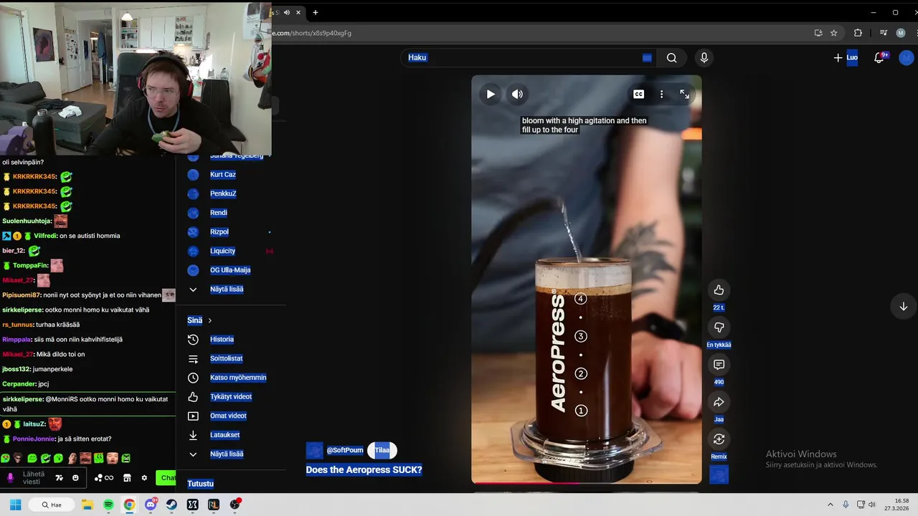Open the PenkkuZ subscription
This screenshot has height=516, width=918.
(x=223, y=193)
